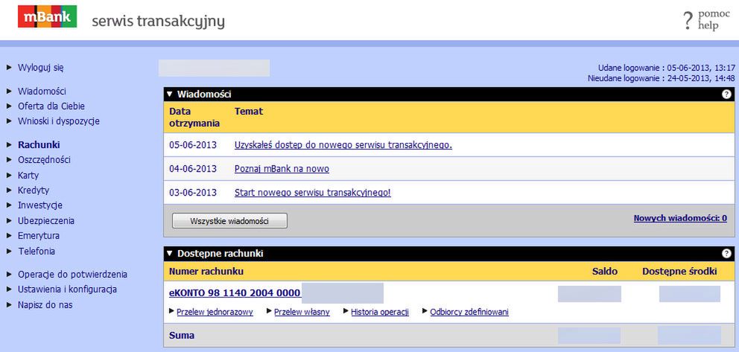
Task: Open the eKONTO 98 1140 2004 account link
Action: point(235,292)
